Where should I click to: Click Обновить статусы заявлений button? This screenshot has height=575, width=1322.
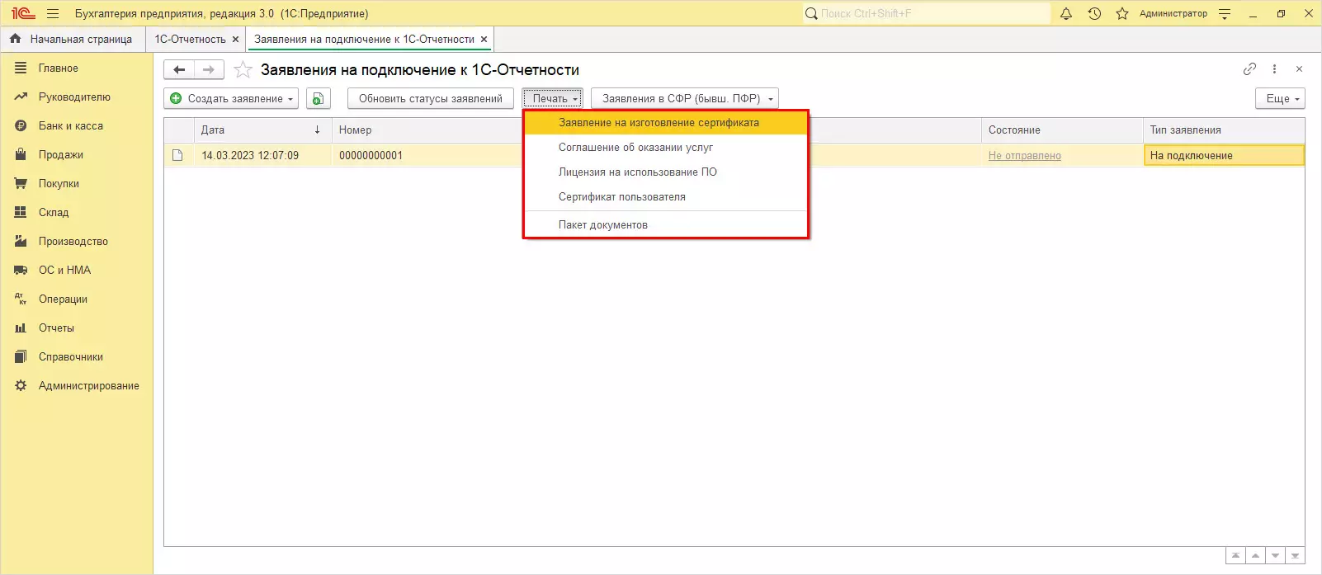click(x=431, y=98)
